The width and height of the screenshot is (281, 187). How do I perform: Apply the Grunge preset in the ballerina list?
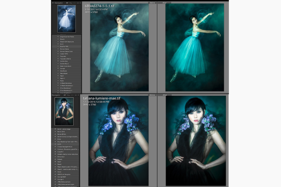[x=63, y=68]
